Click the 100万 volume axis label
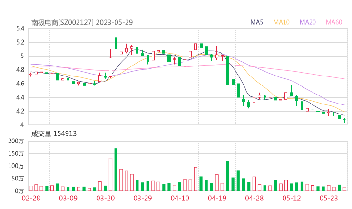 pyautogui.click(x=16, y=166)
